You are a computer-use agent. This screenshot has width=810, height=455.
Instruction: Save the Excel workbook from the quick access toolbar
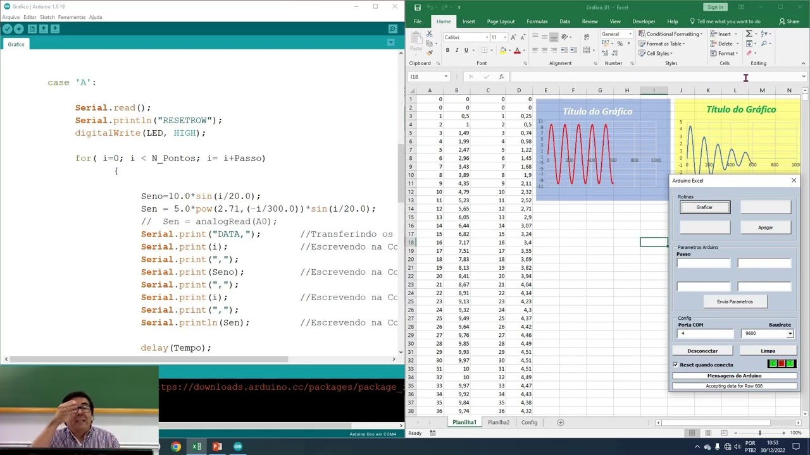418,7
